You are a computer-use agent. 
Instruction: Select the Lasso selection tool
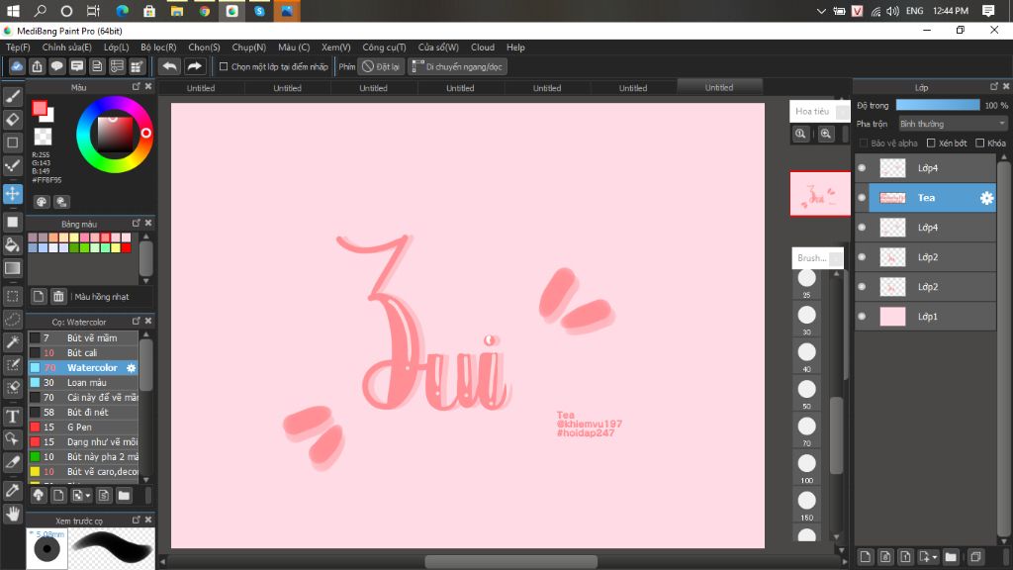[12, 320]
